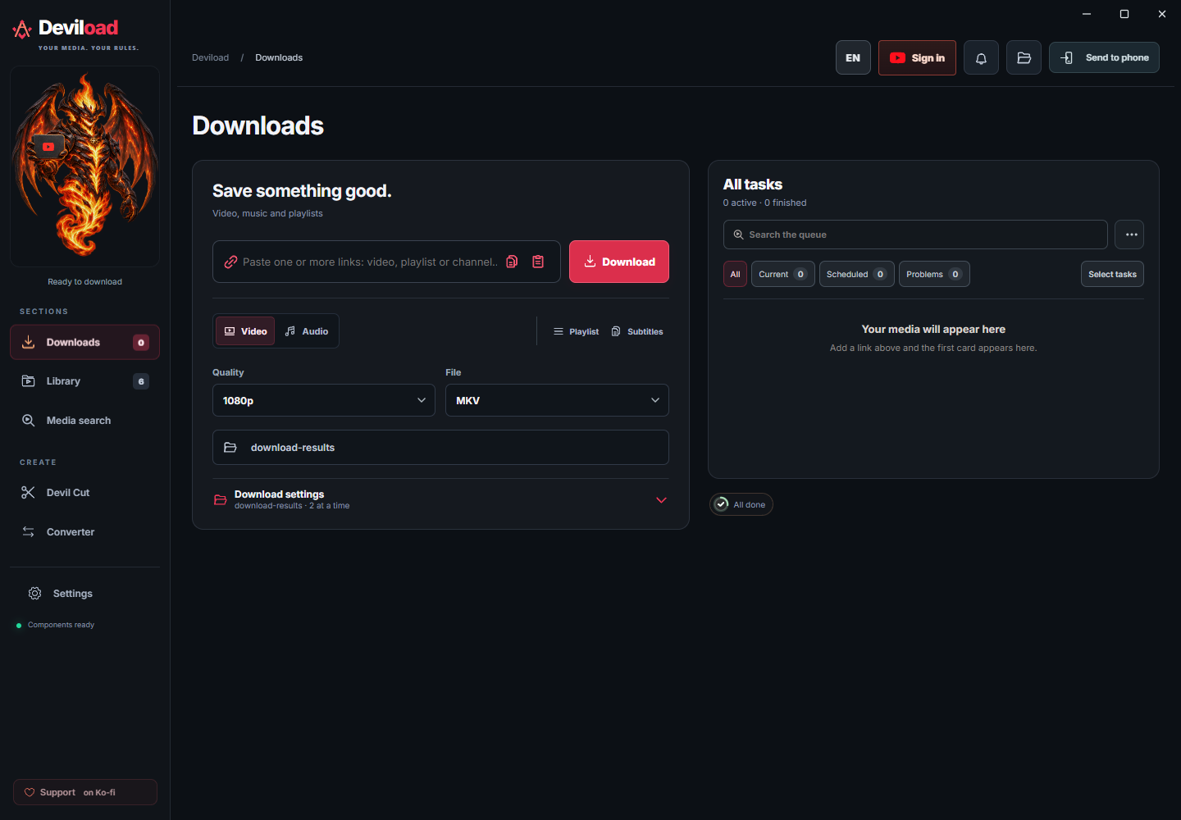This screenshot has height=820, width=1181.
Task: Click the All done button
Action: tap(741, 504)
